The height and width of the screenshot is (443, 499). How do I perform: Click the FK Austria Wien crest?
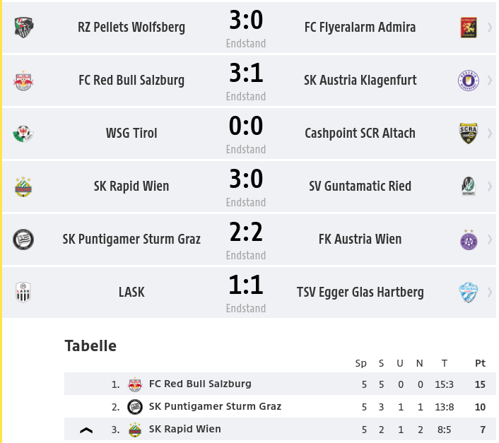coord(469,240)
